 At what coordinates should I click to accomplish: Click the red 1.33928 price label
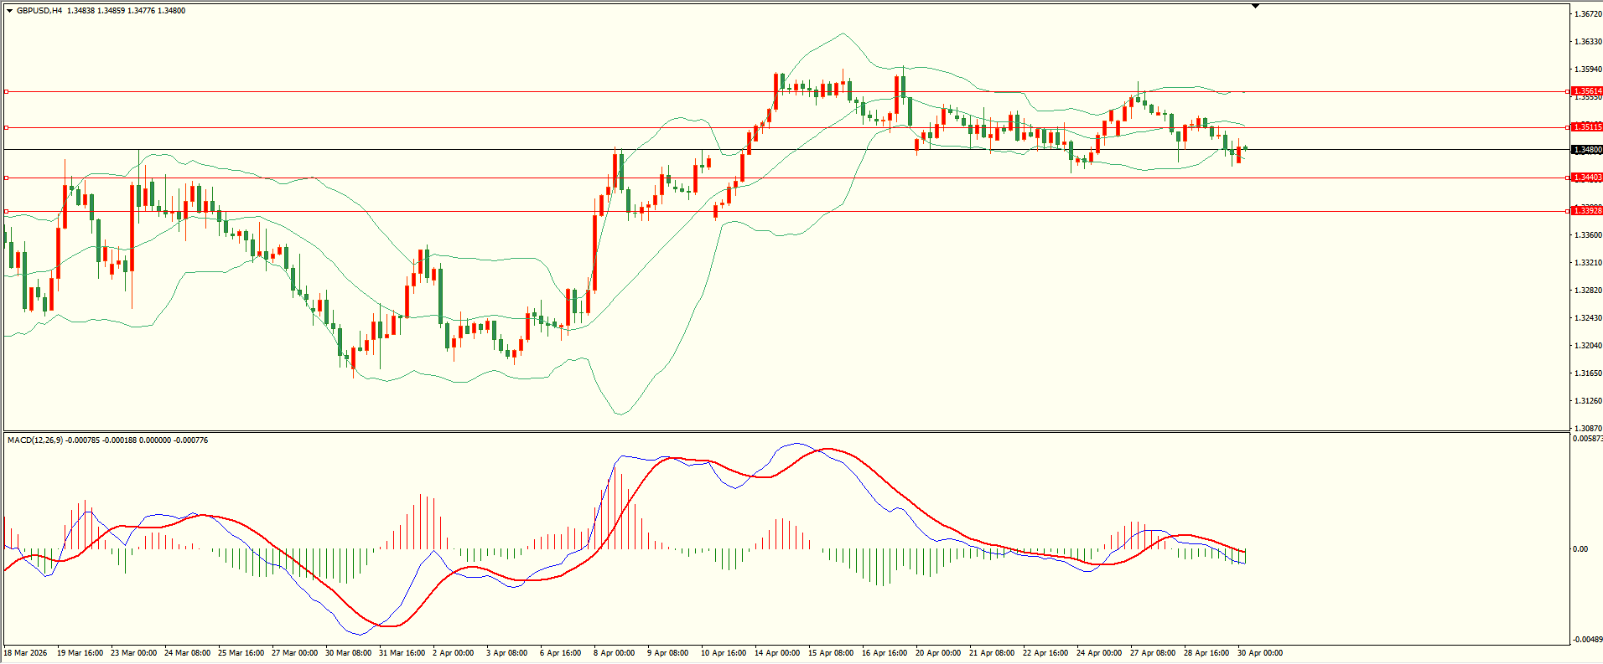[1587, 211]
